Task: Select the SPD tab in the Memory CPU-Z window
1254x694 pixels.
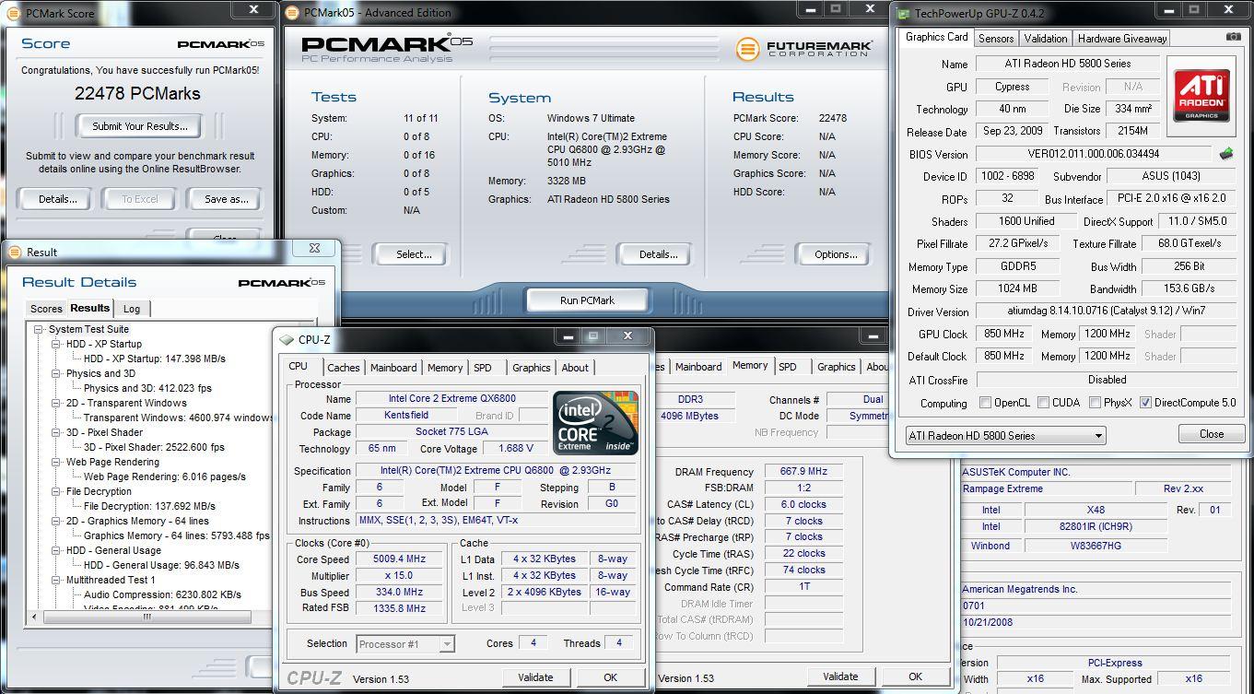Action: coord(787,367)
